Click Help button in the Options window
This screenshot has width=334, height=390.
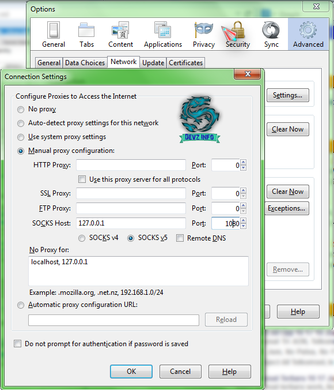coord(298,312)
